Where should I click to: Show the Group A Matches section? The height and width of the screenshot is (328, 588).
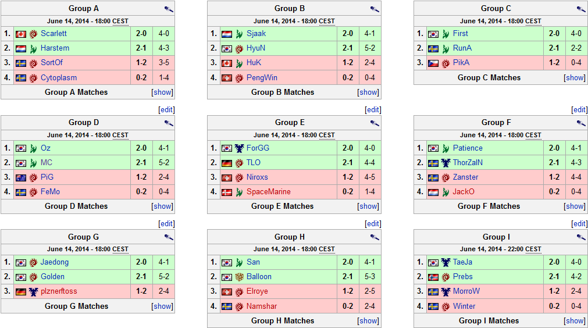coord(162,92)
